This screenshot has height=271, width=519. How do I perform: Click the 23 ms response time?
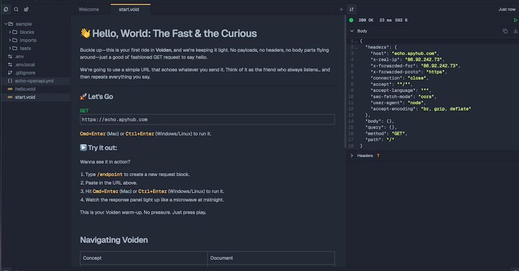click(x=385, y=20)
